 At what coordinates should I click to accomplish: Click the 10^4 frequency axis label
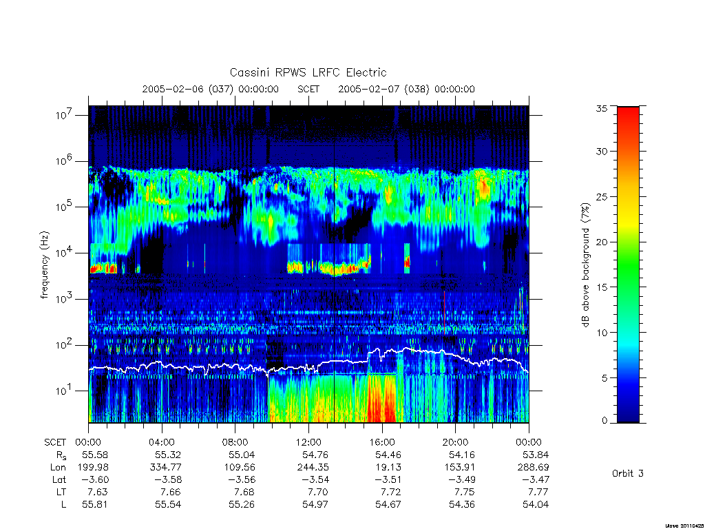click(x=64, y=253)
